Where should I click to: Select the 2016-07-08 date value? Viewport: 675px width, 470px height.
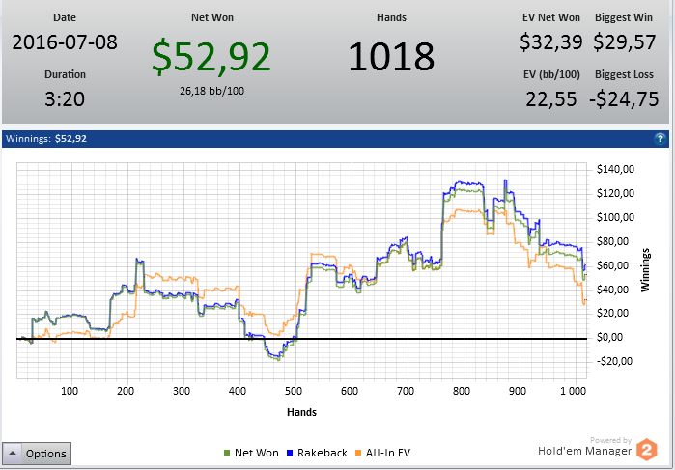click(65, 42)
